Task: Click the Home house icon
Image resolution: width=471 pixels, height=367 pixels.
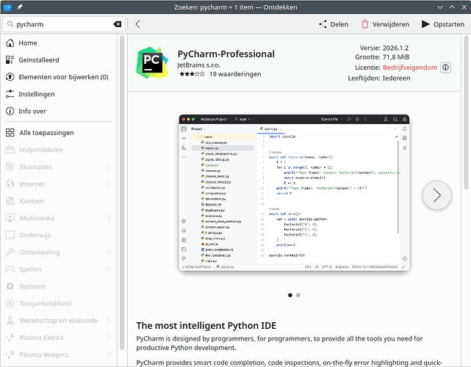Action: tap(10, 43)
